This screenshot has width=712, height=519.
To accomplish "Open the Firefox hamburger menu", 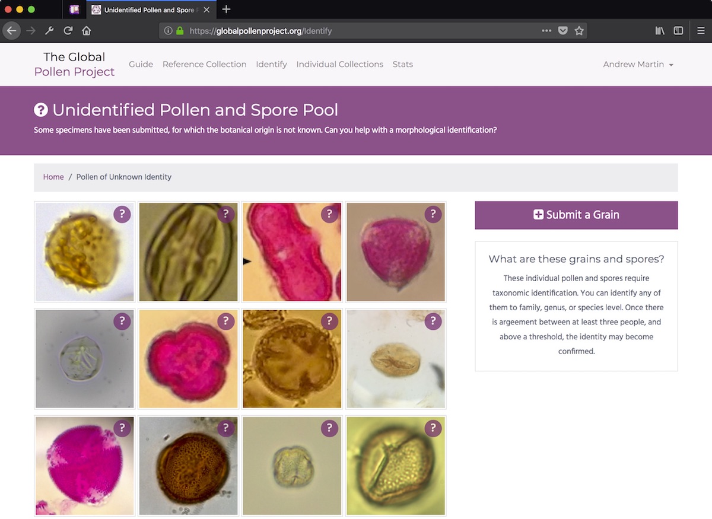I will pos(701,31).
